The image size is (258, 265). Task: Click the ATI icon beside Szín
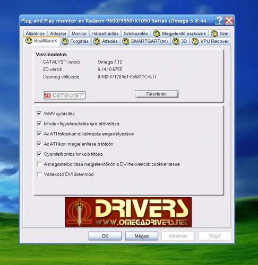tap(214, 33)
